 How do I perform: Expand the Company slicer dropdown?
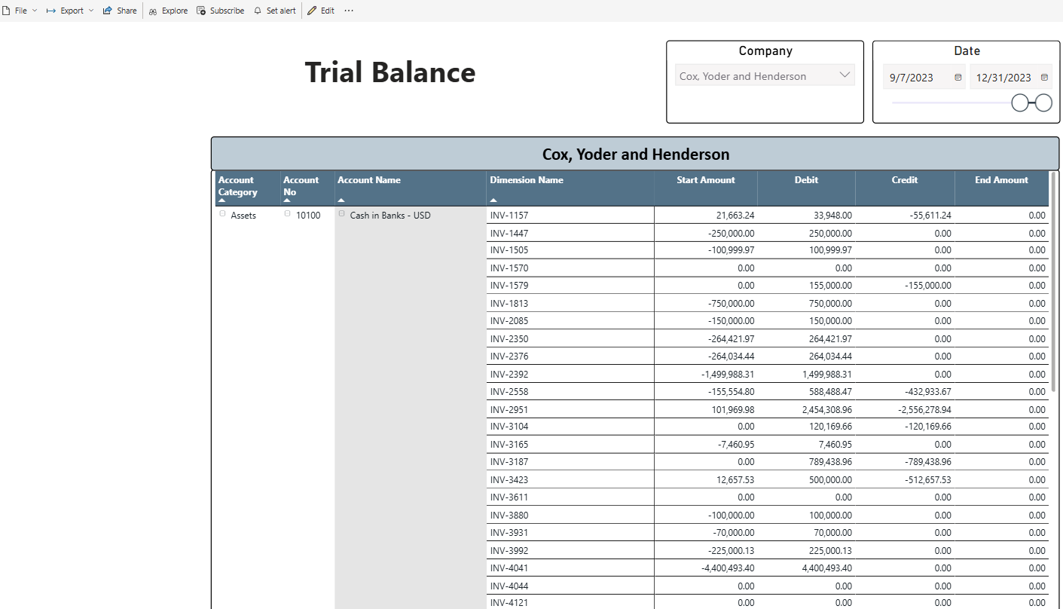point(845,75)
